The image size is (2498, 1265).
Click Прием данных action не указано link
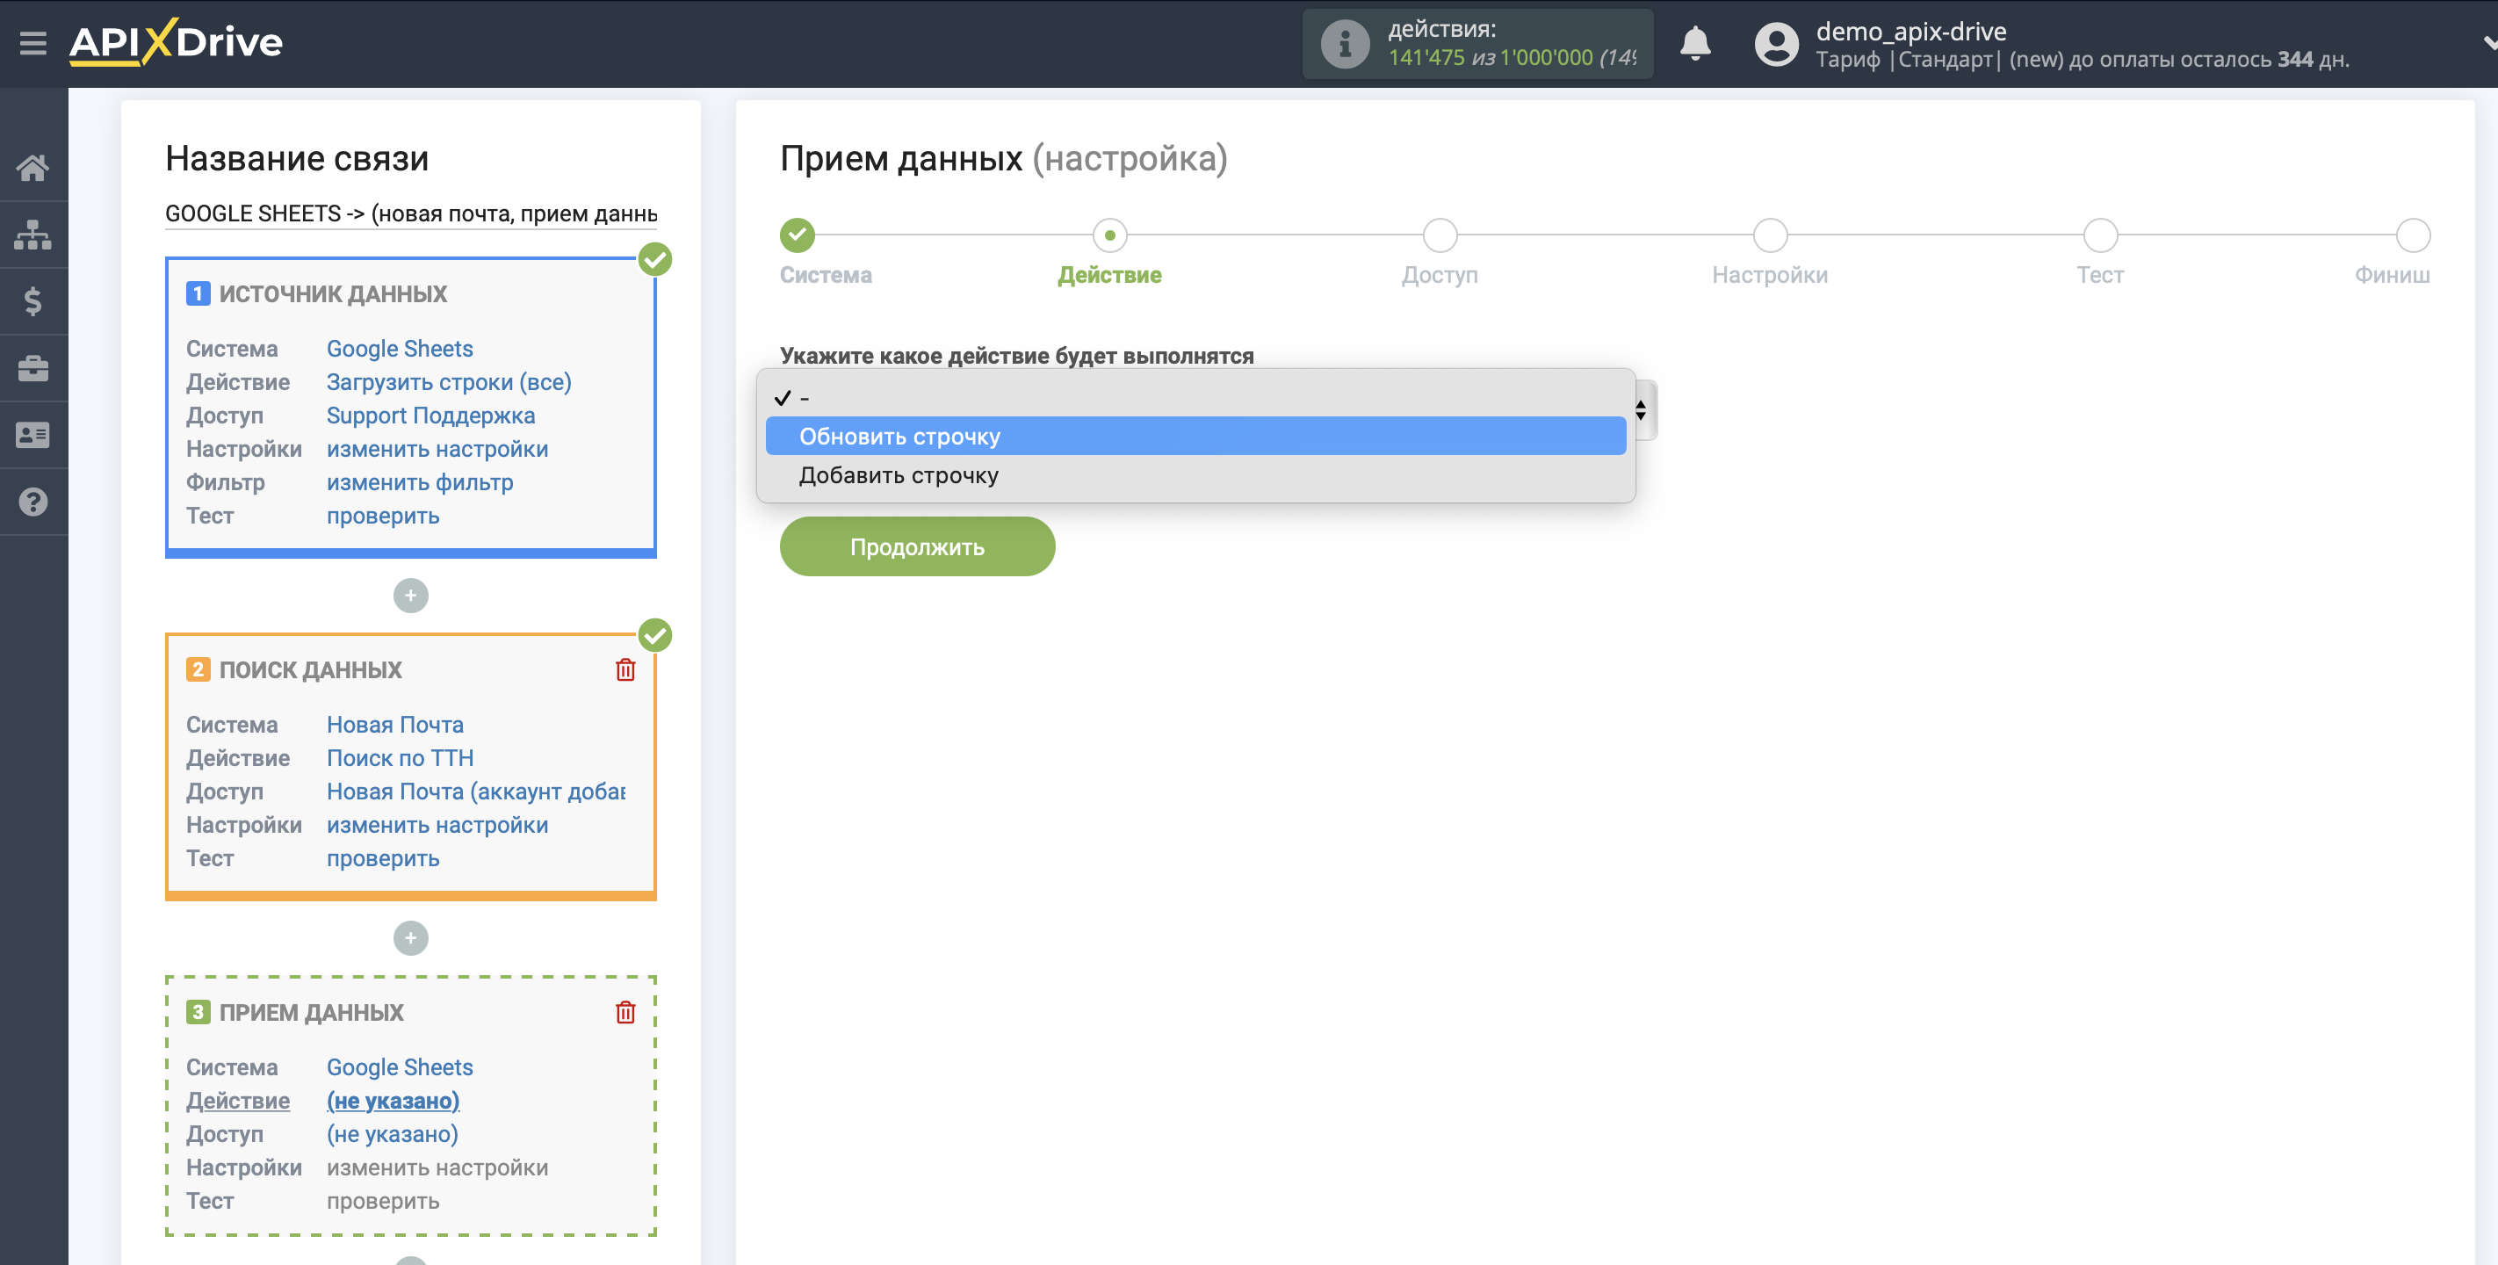point(393,1100)
